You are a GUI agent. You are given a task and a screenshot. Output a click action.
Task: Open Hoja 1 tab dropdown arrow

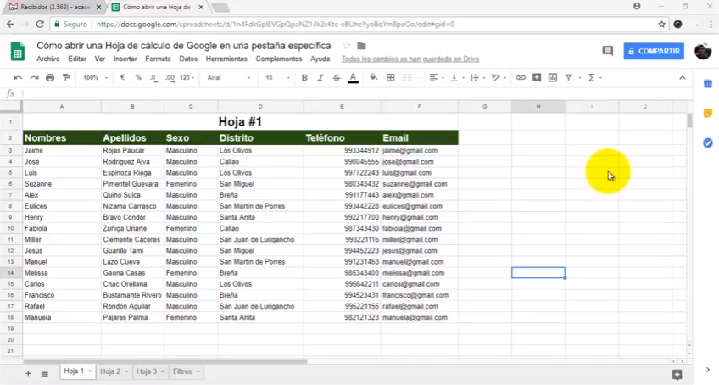click(90, 371)
